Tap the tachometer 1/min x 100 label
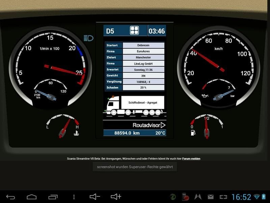The image size is (270, 203). (50, 49)
